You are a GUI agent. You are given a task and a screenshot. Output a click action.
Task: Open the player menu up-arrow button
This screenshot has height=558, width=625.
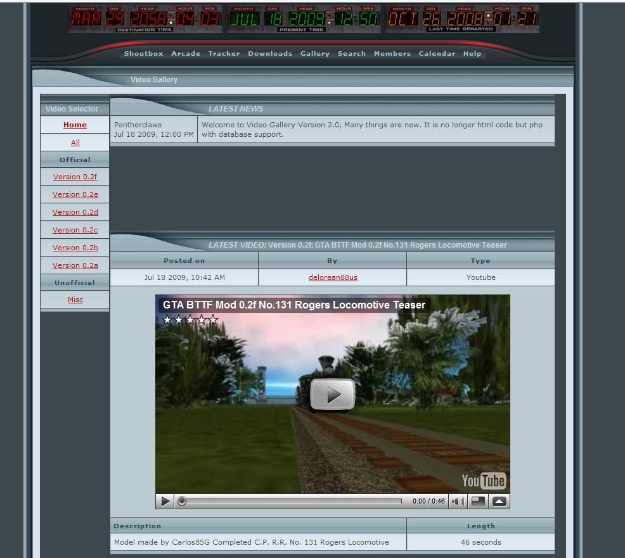tap(499, 501)
